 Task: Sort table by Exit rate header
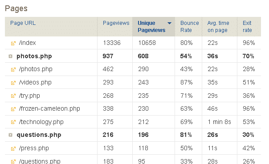[247, 27]
